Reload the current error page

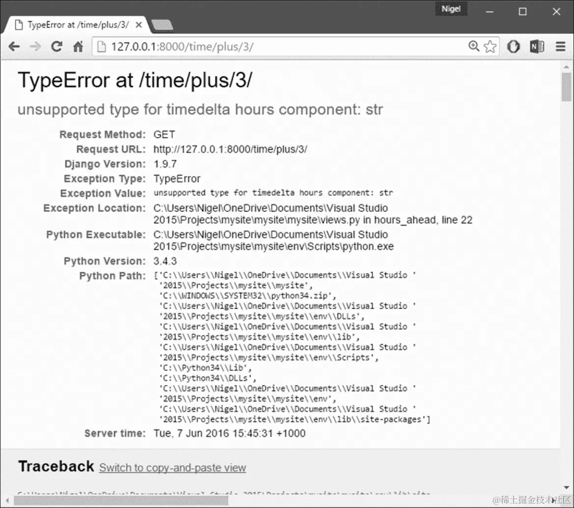pos(56,47)
